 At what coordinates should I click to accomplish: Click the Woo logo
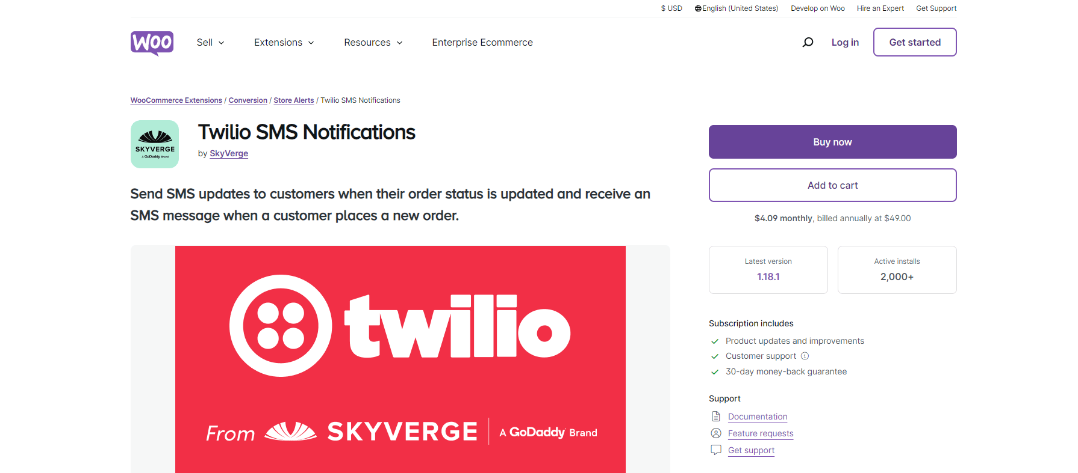[x=152, y=42]
